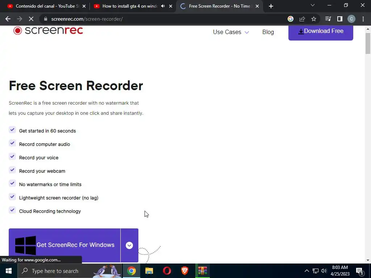
Task: Click Get ScreenRec For Windows button
Action: pos(64,245)
